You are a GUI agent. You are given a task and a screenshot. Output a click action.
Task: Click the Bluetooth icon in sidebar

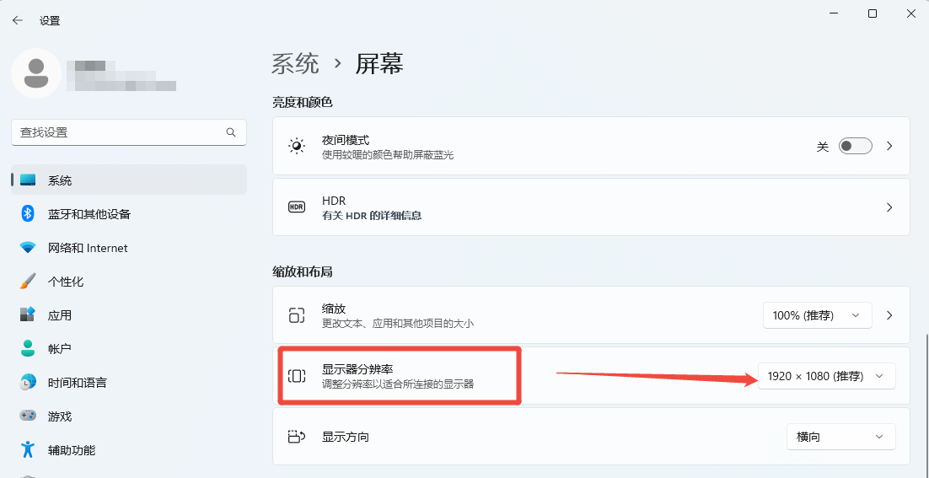pos(28,214)
